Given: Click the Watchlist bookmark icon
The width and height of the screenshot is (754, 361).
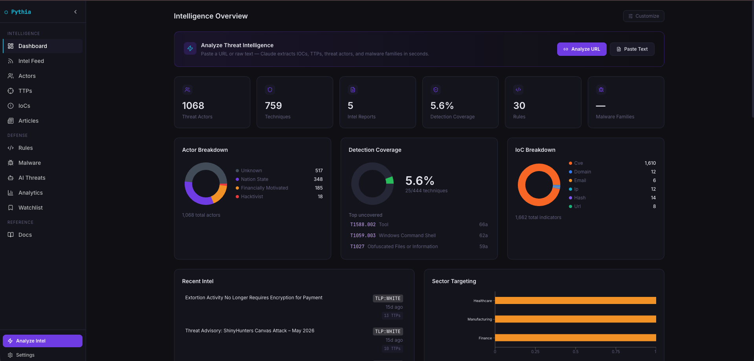Looking at the screenshot, I should tap(11, 208).
